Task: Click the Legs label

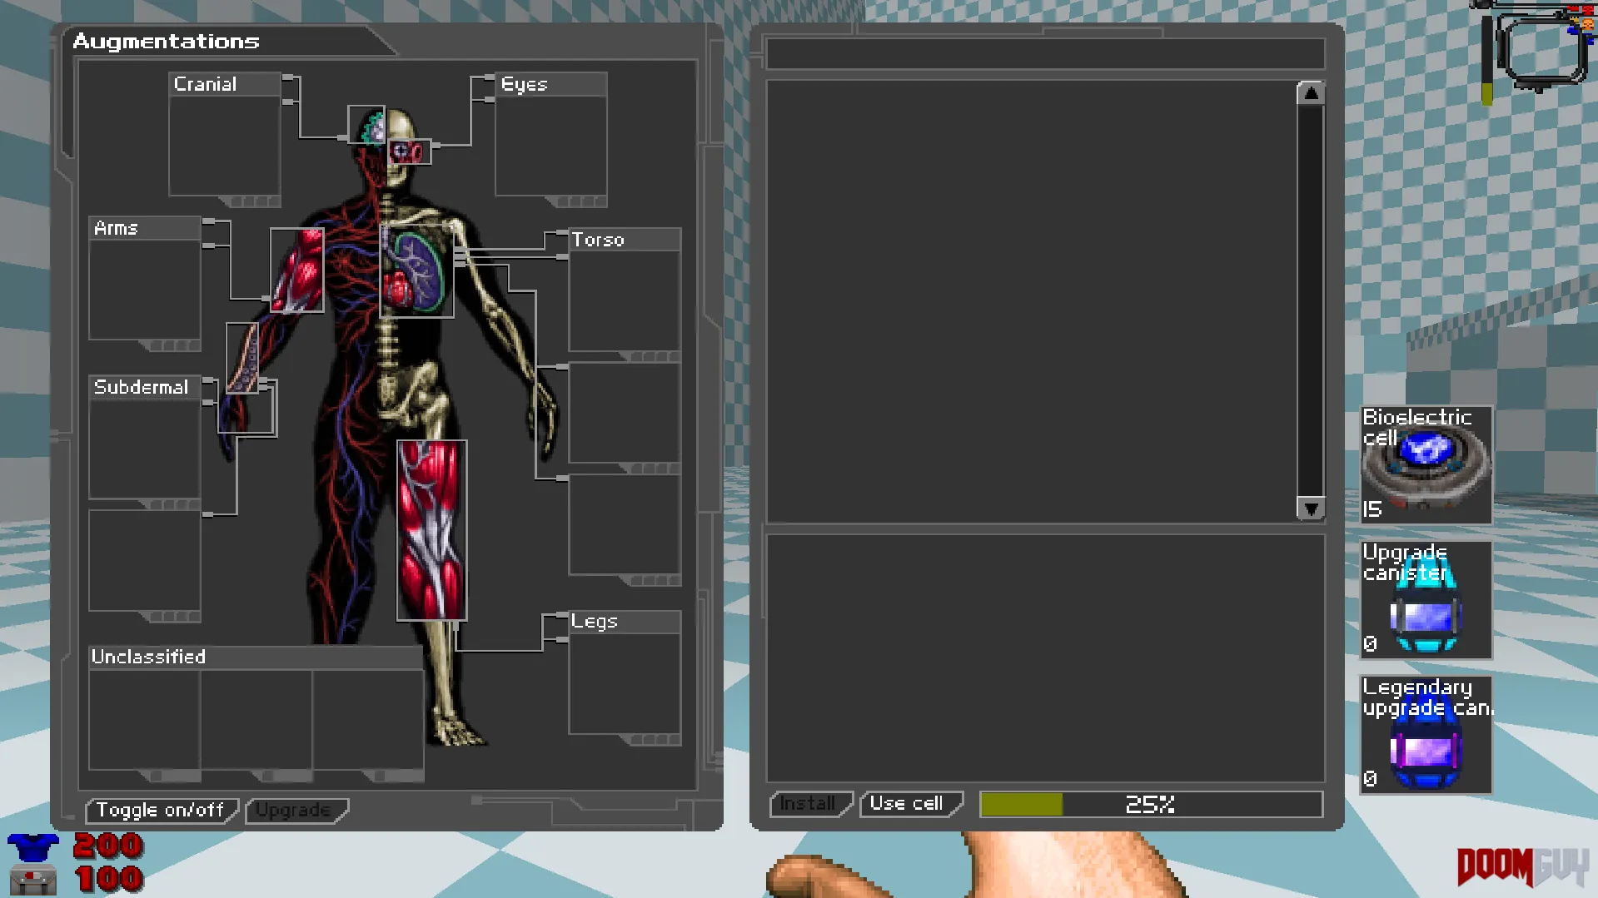Action: [x=594, y=622]
